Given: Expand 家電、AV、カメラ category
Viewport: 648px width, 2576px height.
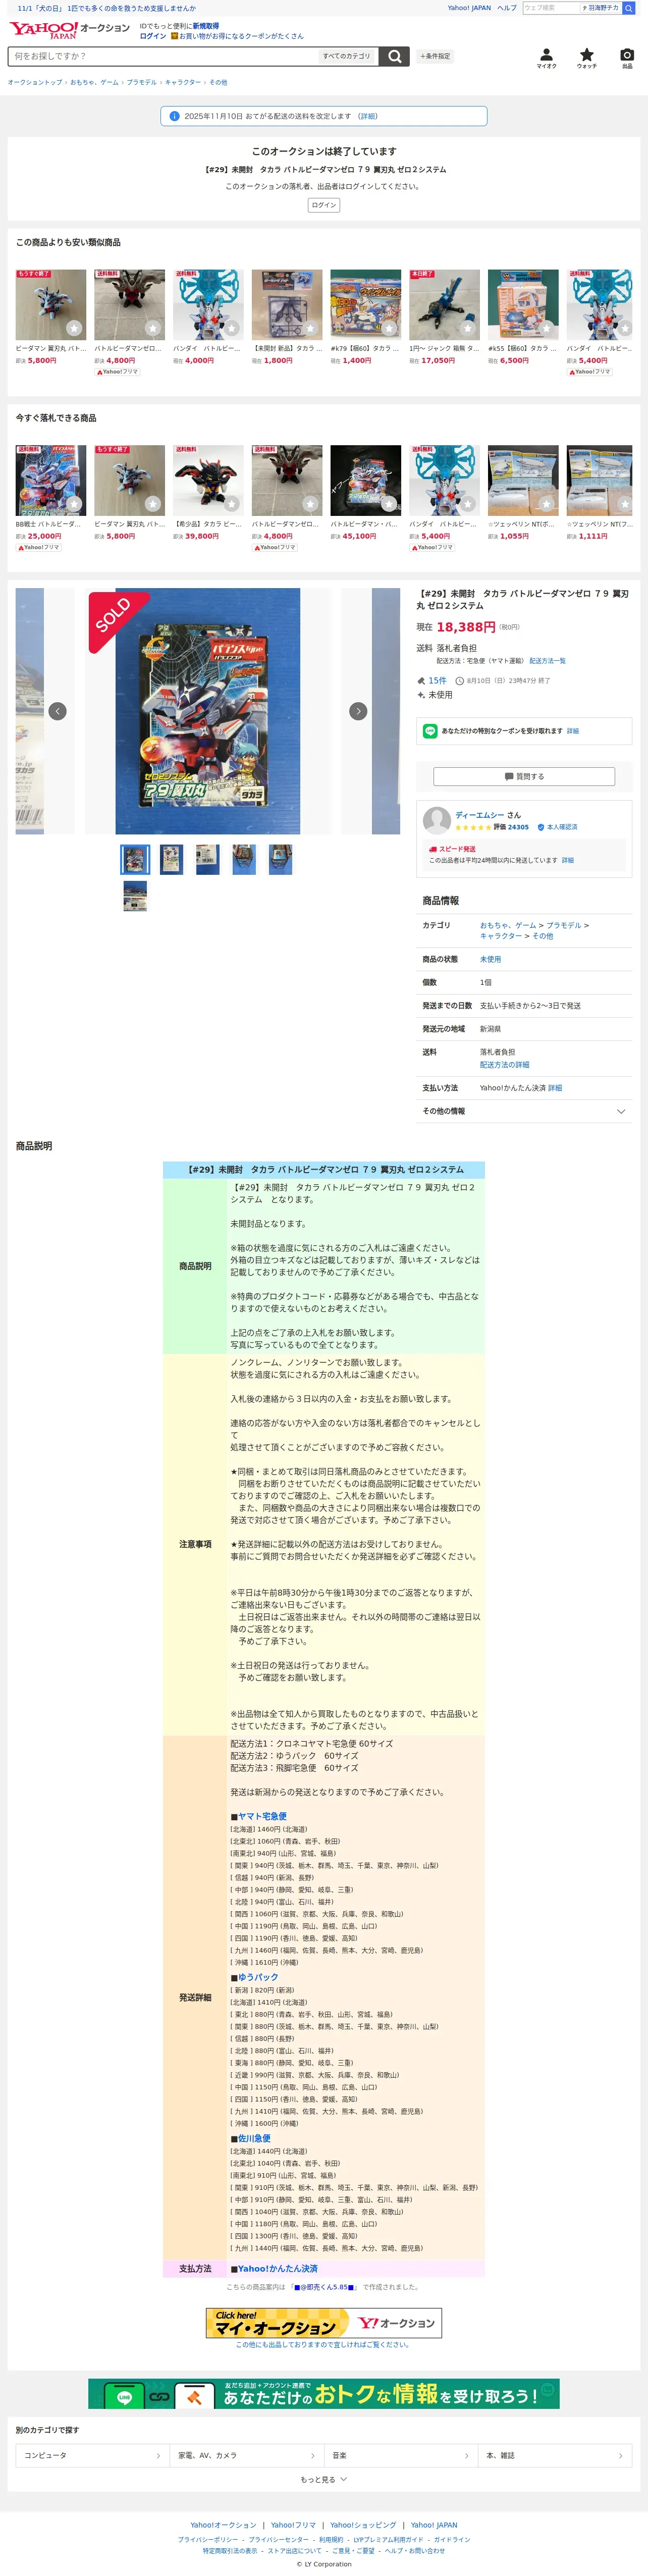Looking at the screenshot, I should 246,2455.
